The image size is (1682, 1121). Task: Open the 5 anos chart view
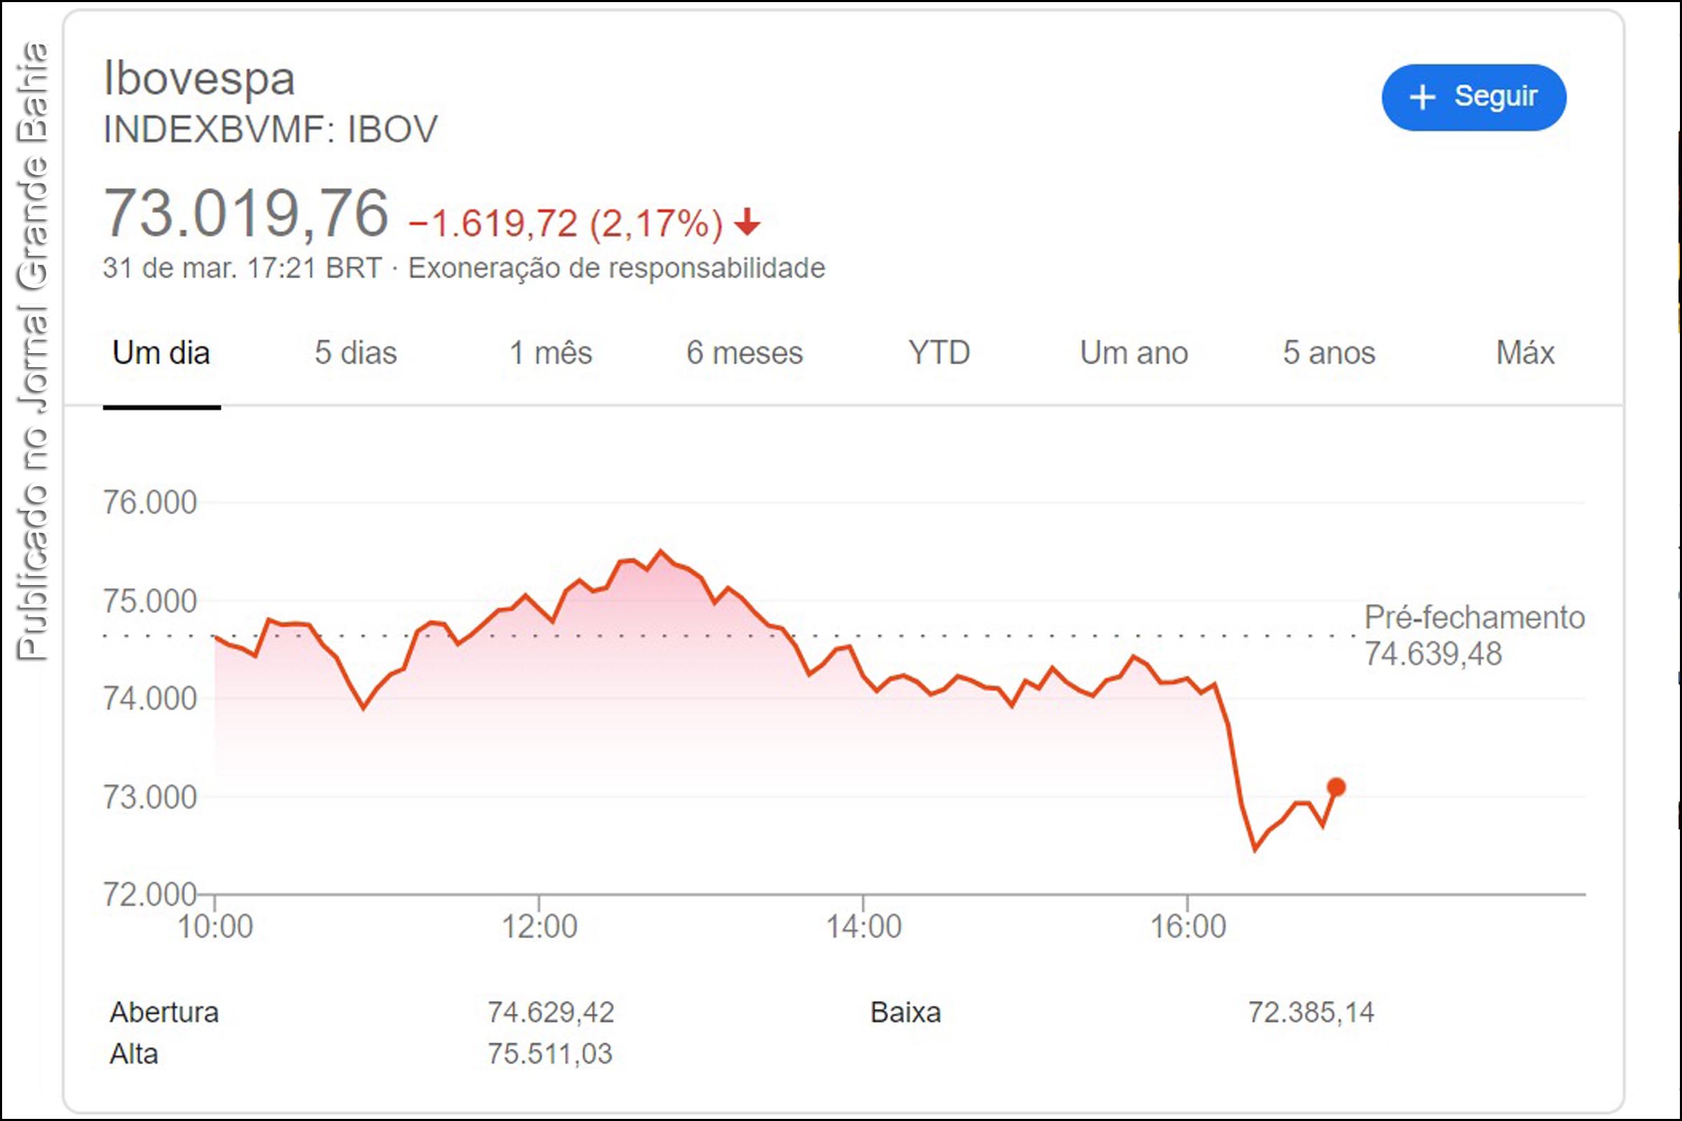coord(1331,352)
